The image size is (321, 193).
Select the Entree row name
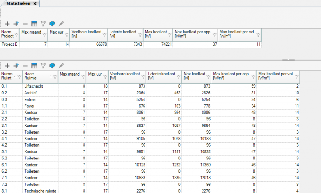click(30, 100)
